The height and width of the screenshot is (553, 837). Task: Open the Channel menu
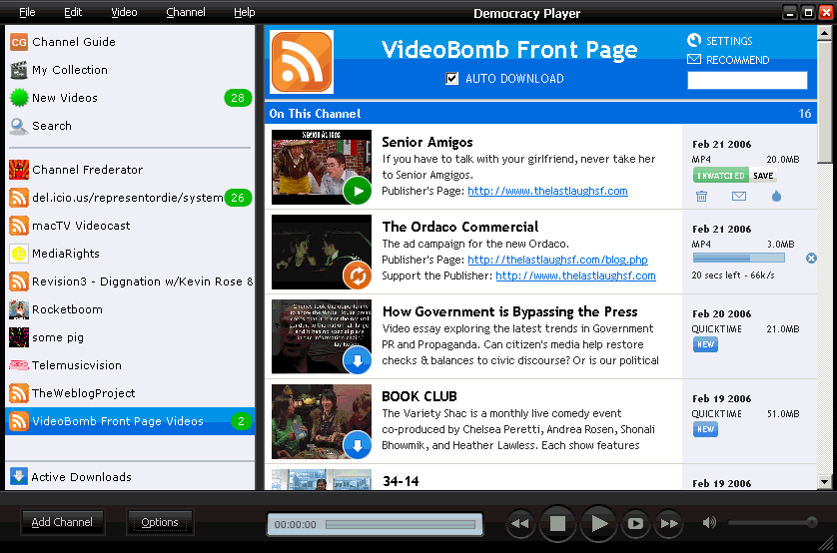coord(185,12)
